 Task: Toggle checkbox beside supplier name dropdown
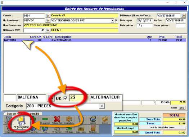point(116,21)
